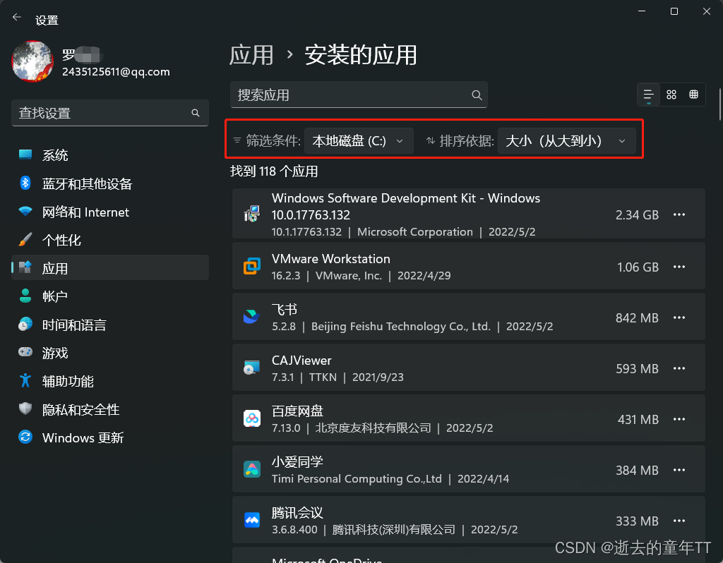Open more options for 百度网盘

679,419
